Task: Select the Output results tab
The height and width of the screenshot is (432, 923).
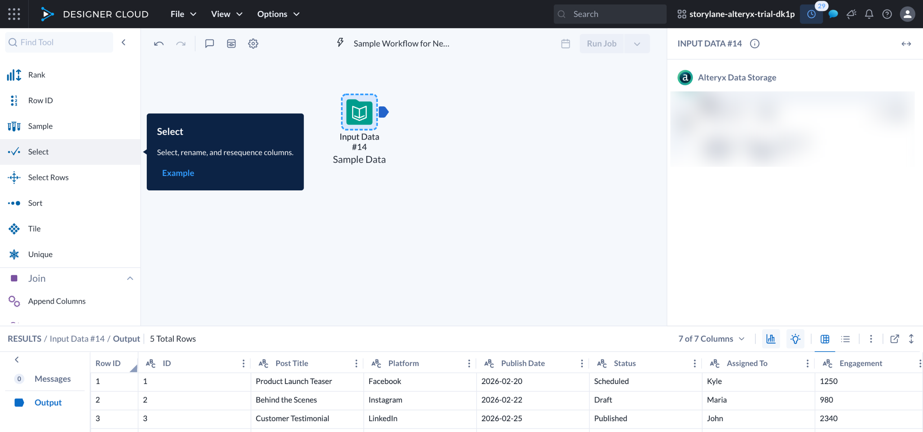Action: [x=48, y=402]
